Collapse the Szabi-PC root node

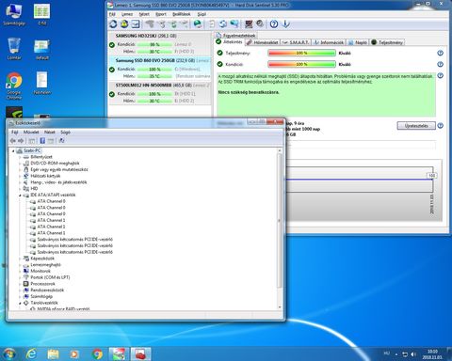pyautogui.click(x=13, y=151)
